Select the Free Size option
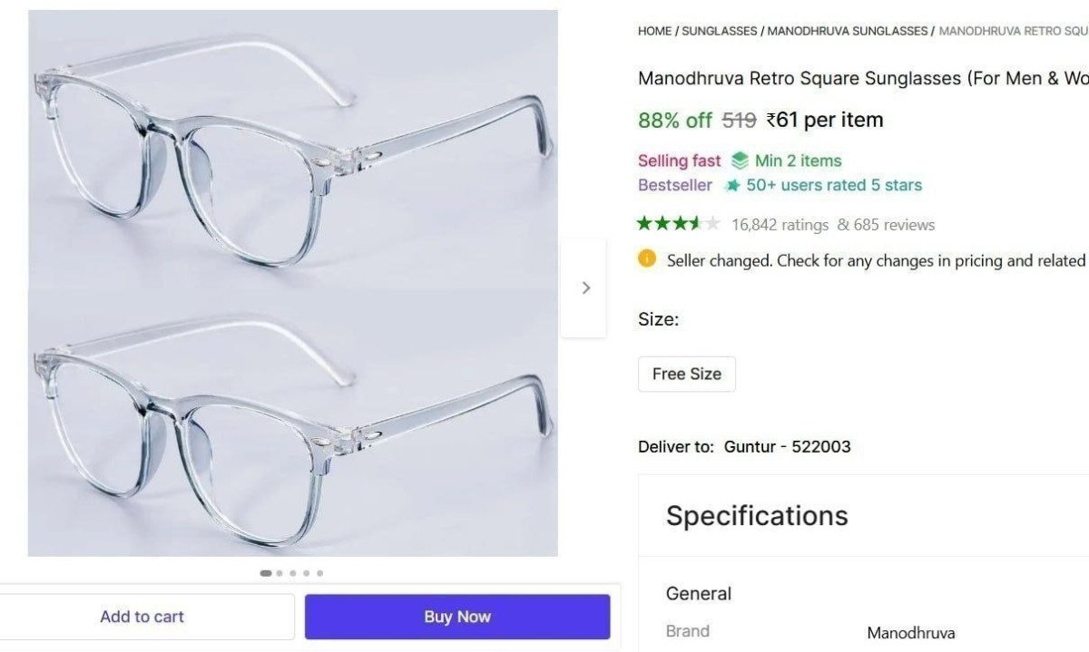1089x652 pixels. [686, 374]
